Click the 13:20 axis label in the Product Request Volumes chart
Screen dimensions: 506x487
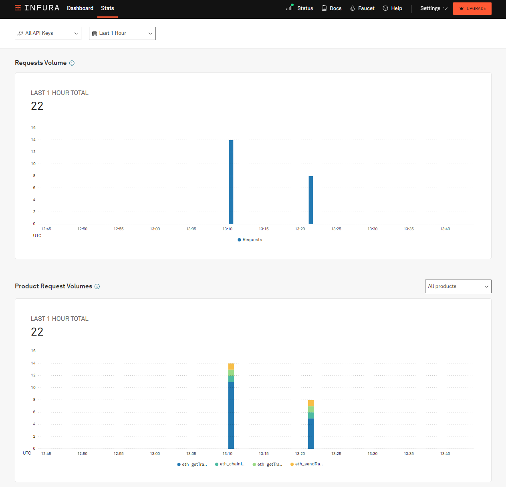point(300,454)
